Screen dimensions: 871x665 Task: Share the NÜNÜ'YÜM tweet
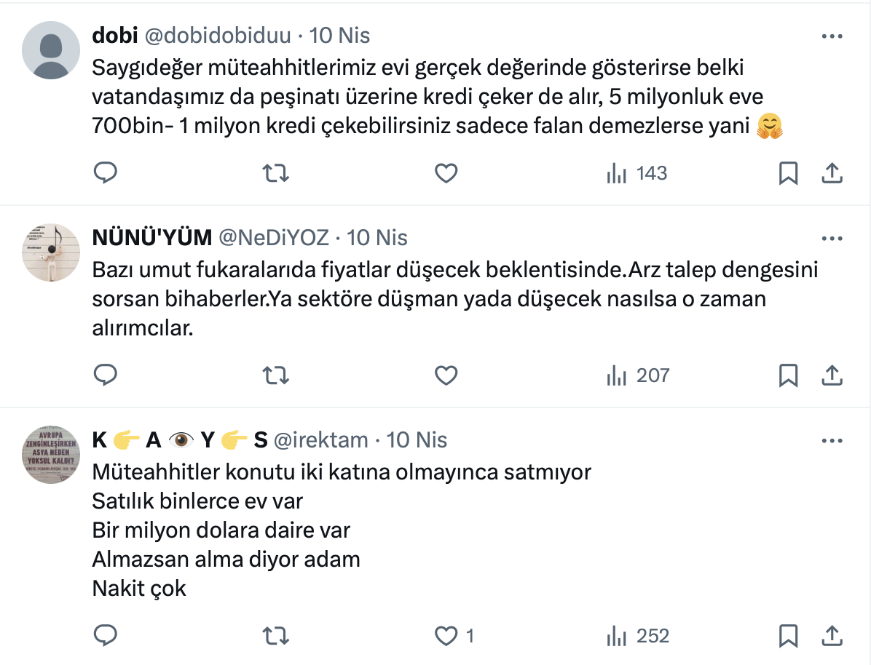coord(832,375)
